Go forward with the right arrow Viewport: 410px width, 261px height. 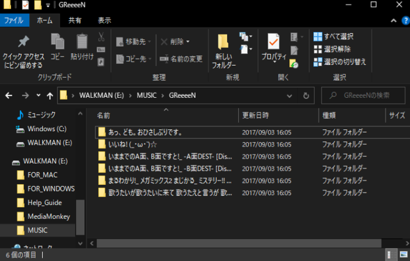pos(25,95)
